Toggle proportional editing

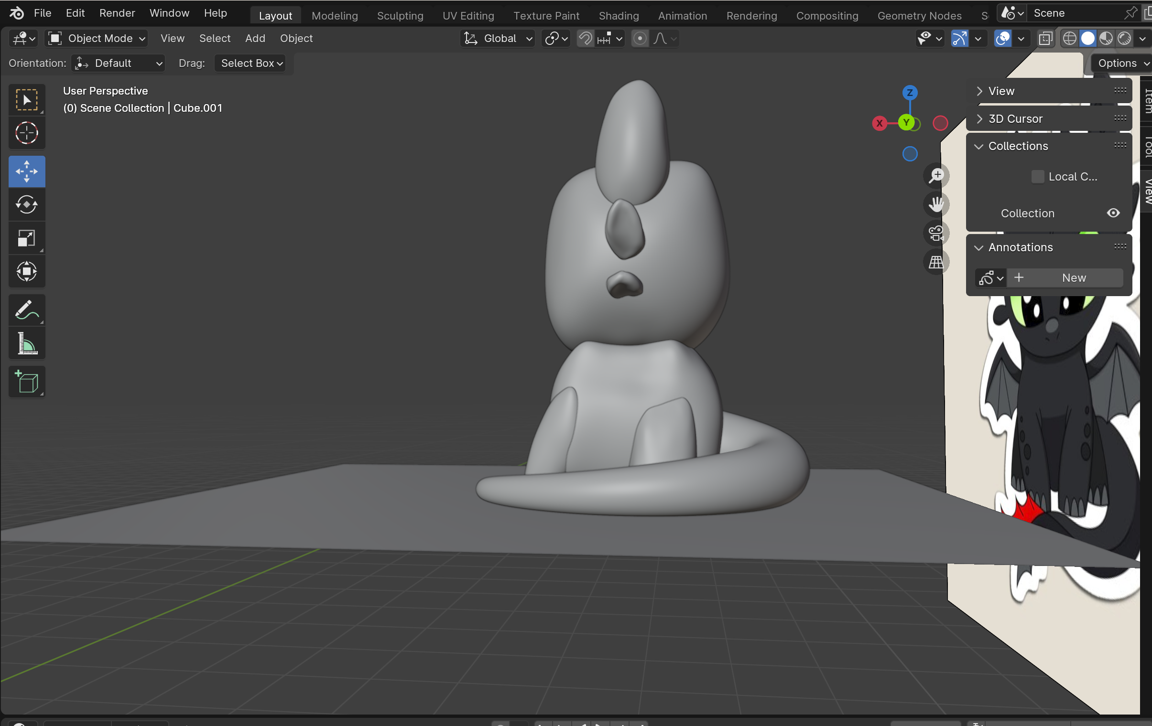click(640, 38)
